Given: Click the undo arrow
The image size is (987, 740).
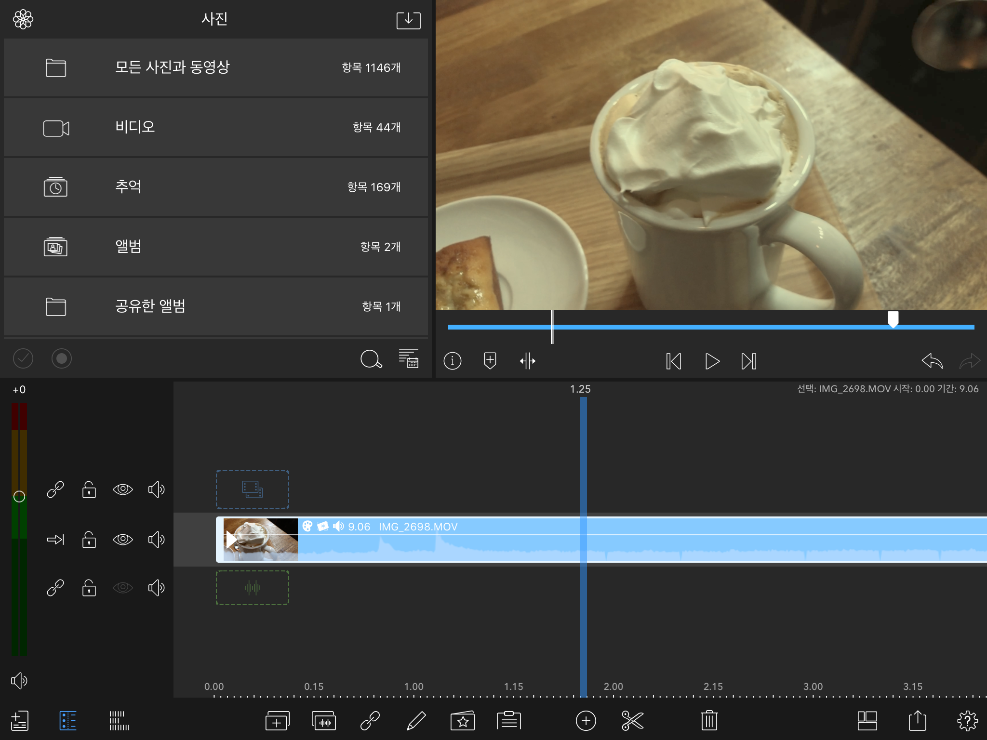Looking at the screenshot, I should 932,361.
